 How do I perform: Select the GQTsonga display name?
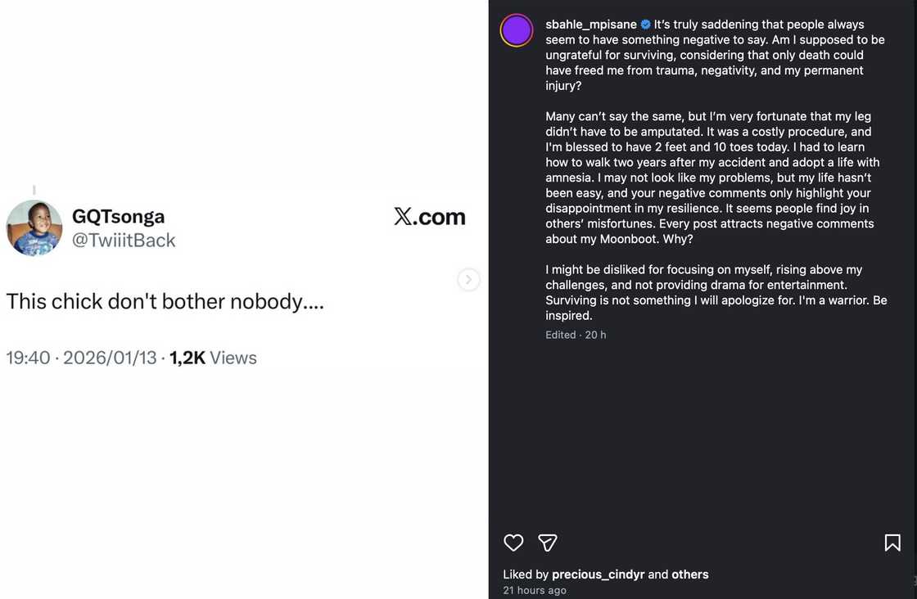[119, 216]
